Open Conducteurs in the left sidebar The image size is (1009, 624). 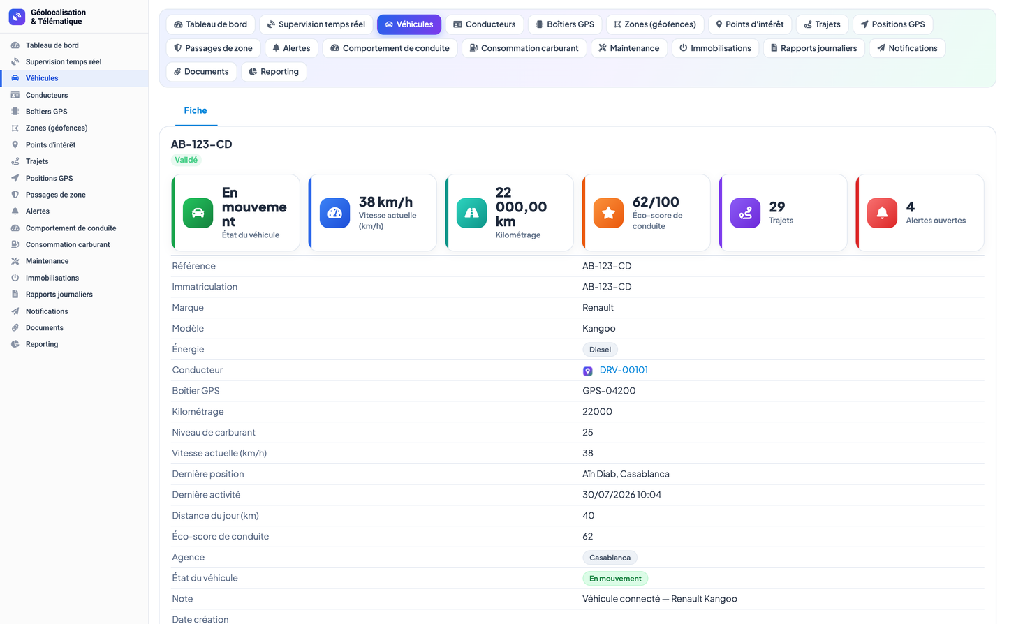tap(74, 95)
